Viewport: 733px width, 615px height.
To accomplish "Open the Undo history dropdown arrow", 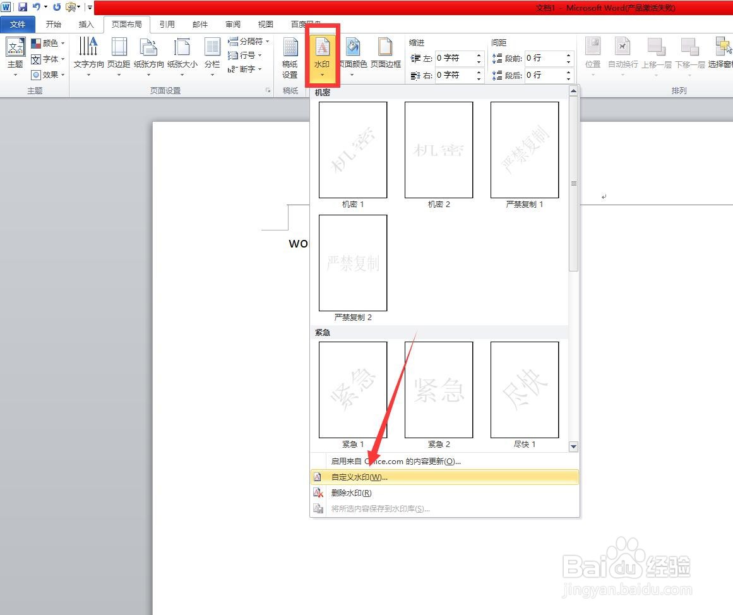I will coord(45,7).
